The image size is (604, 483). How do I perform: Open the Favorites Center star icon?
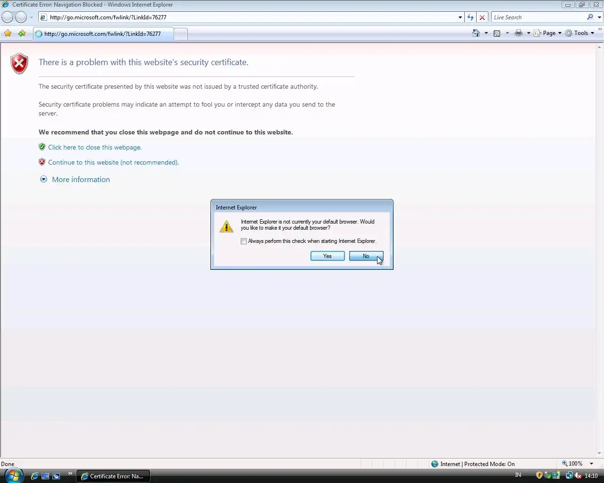click(8, 33)
